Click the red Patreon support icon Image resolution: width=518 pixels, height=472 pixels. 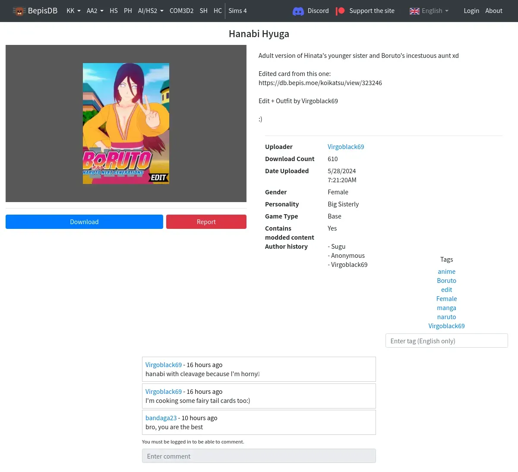pos(340,11)
